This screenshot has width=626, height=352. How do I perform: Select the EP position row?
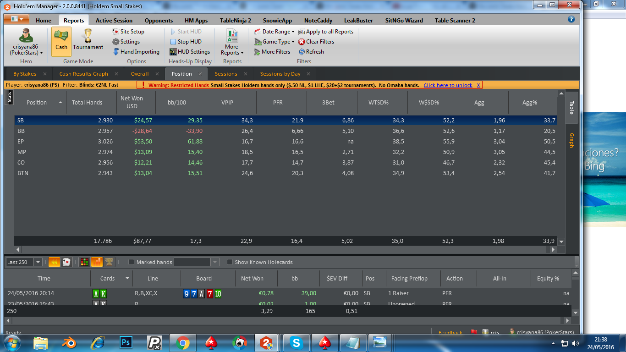[x=286, y=141]
